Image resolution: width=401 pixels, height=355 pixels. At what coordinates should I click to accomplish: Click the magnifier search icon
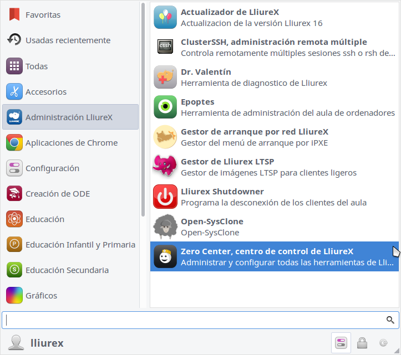[390, 320]
